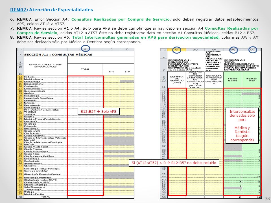Click the TOTAL column heading under column B
The width and height of the screenshot is (271, 203).
pyautogui.click(x=85, y=69)
